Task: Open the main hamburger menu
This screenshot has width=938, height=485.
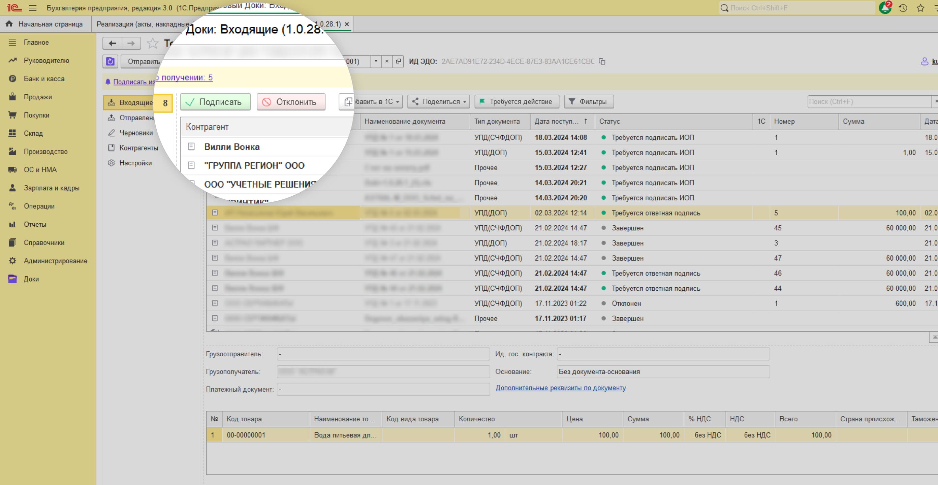Action: point(33,8)
